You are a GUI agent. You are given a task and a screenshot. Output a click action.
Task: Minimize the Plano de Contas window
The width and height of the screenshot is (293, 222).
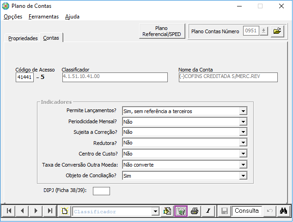[239, 6]
